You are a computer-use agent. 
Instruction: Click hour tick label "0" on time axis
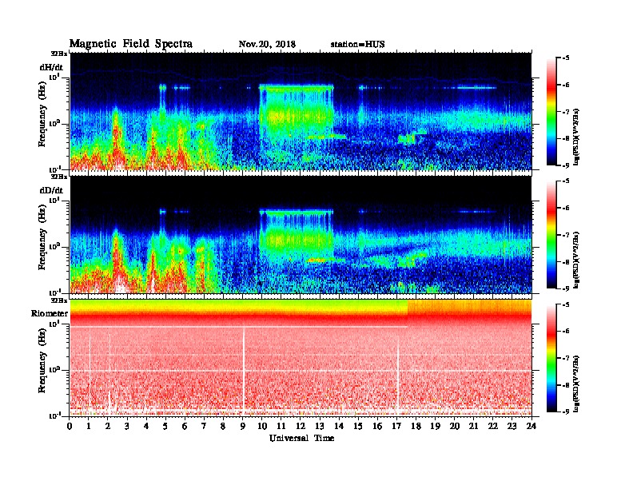(x=70, y=427)
